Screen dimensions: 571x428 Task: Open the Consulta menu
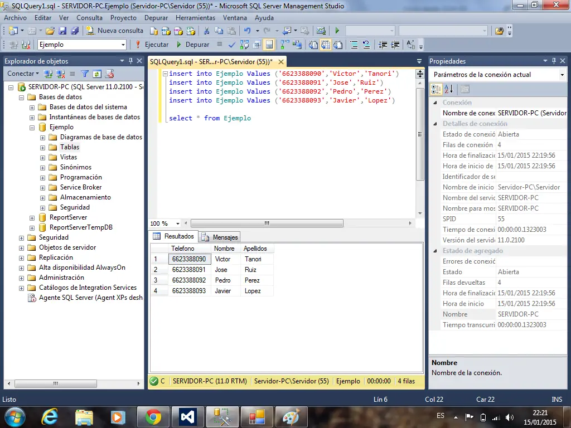89,17
